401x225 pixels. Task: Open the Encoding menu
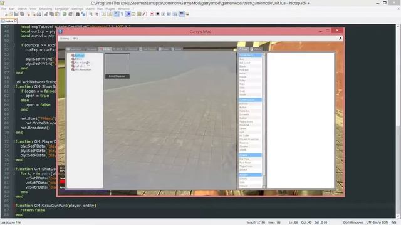[x=46, y=9]
